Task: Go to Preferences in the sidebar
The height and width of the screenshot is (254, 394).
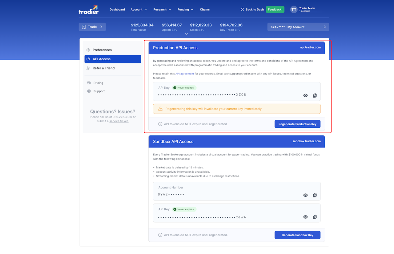Action: (x=113, y=50)
